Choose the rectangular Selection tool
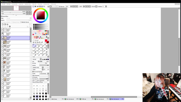Viewport: 181px width, 102px height. pyautogui.click(x=33, y=41)
